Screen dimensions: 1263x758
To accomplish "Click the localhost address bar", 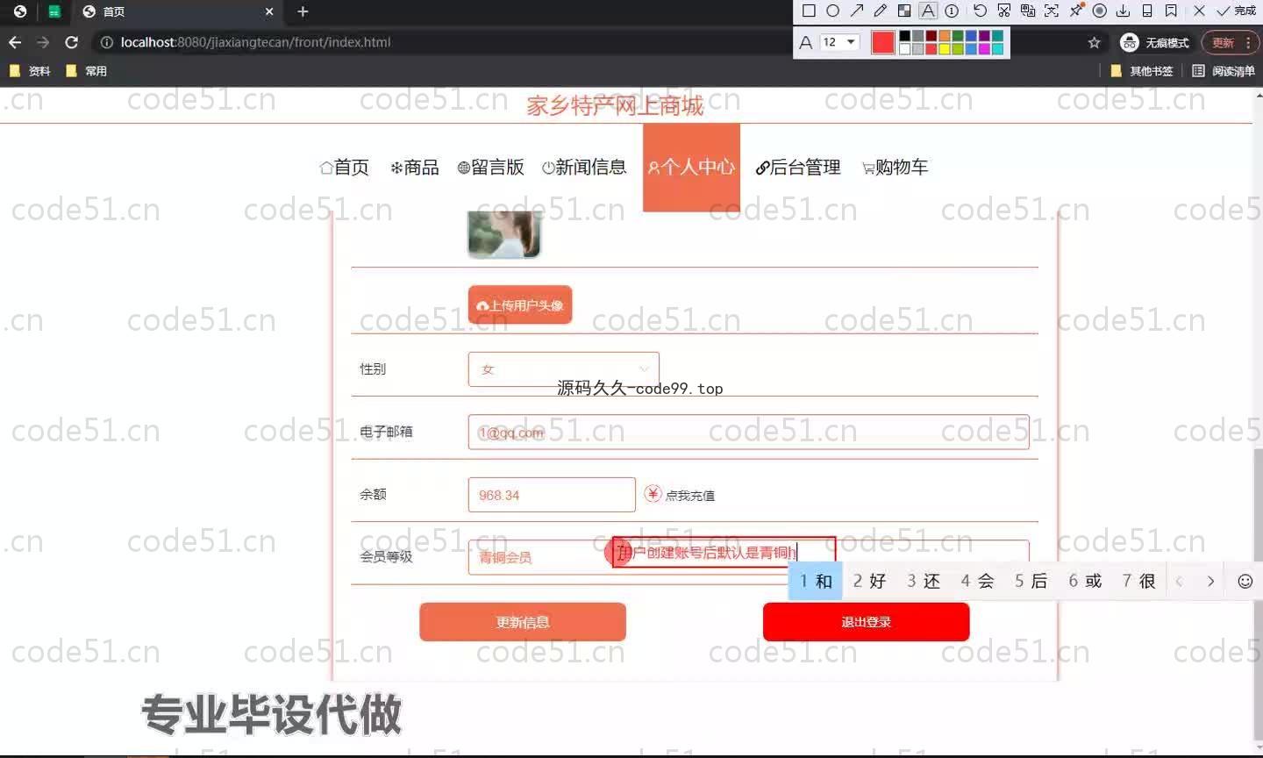I will 596,42.
